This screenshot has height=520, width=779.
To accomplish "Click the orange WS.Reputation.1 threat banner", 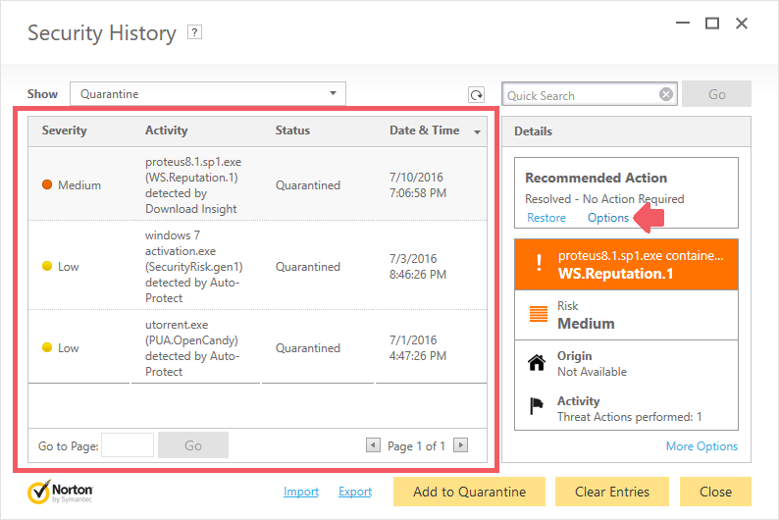I will tap(626, 264).
